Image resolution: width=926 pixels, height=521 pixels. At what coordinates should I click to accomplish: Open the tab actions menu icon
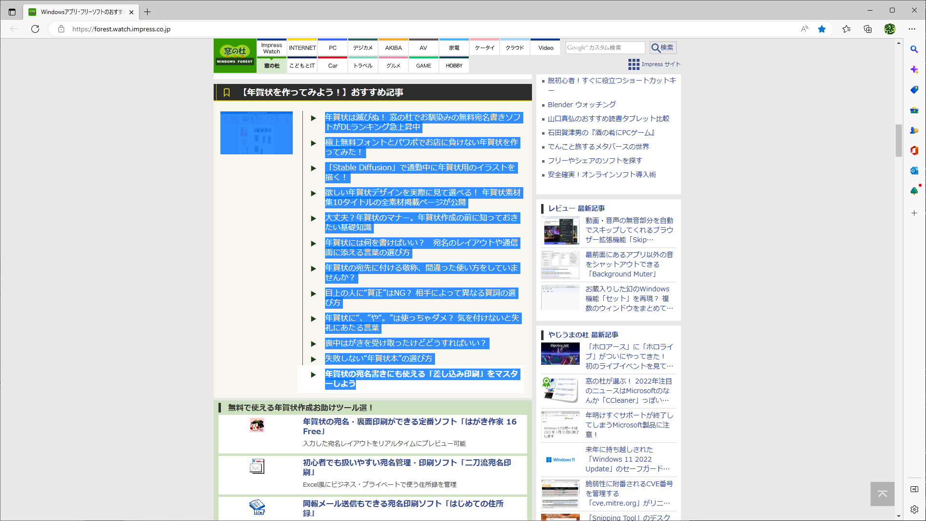coord(12,12)
